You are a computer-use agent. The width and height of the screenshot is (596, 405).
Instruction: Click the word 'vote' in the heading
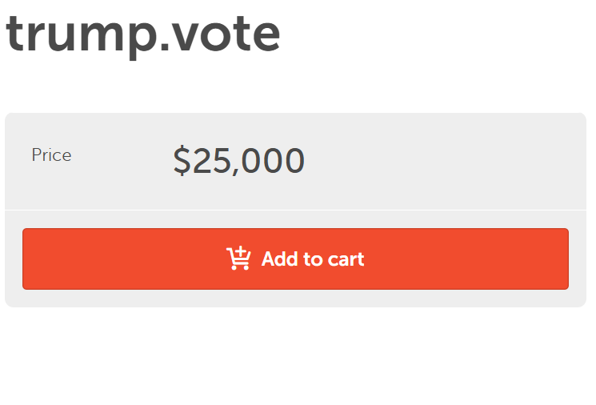tap(226, 34)
